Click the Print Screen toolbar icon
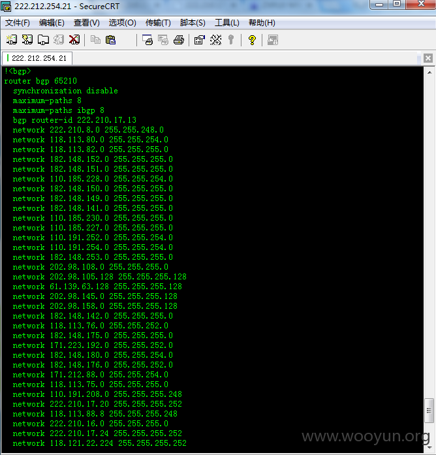 [148, 40]
